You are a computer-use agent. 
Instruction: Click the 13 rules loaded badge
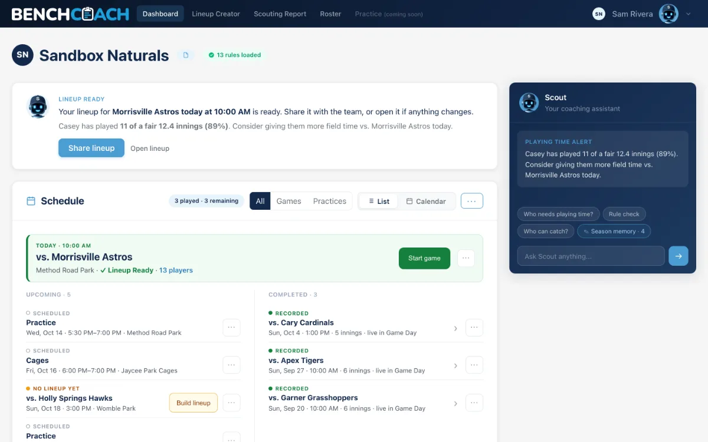click(235, 55)
